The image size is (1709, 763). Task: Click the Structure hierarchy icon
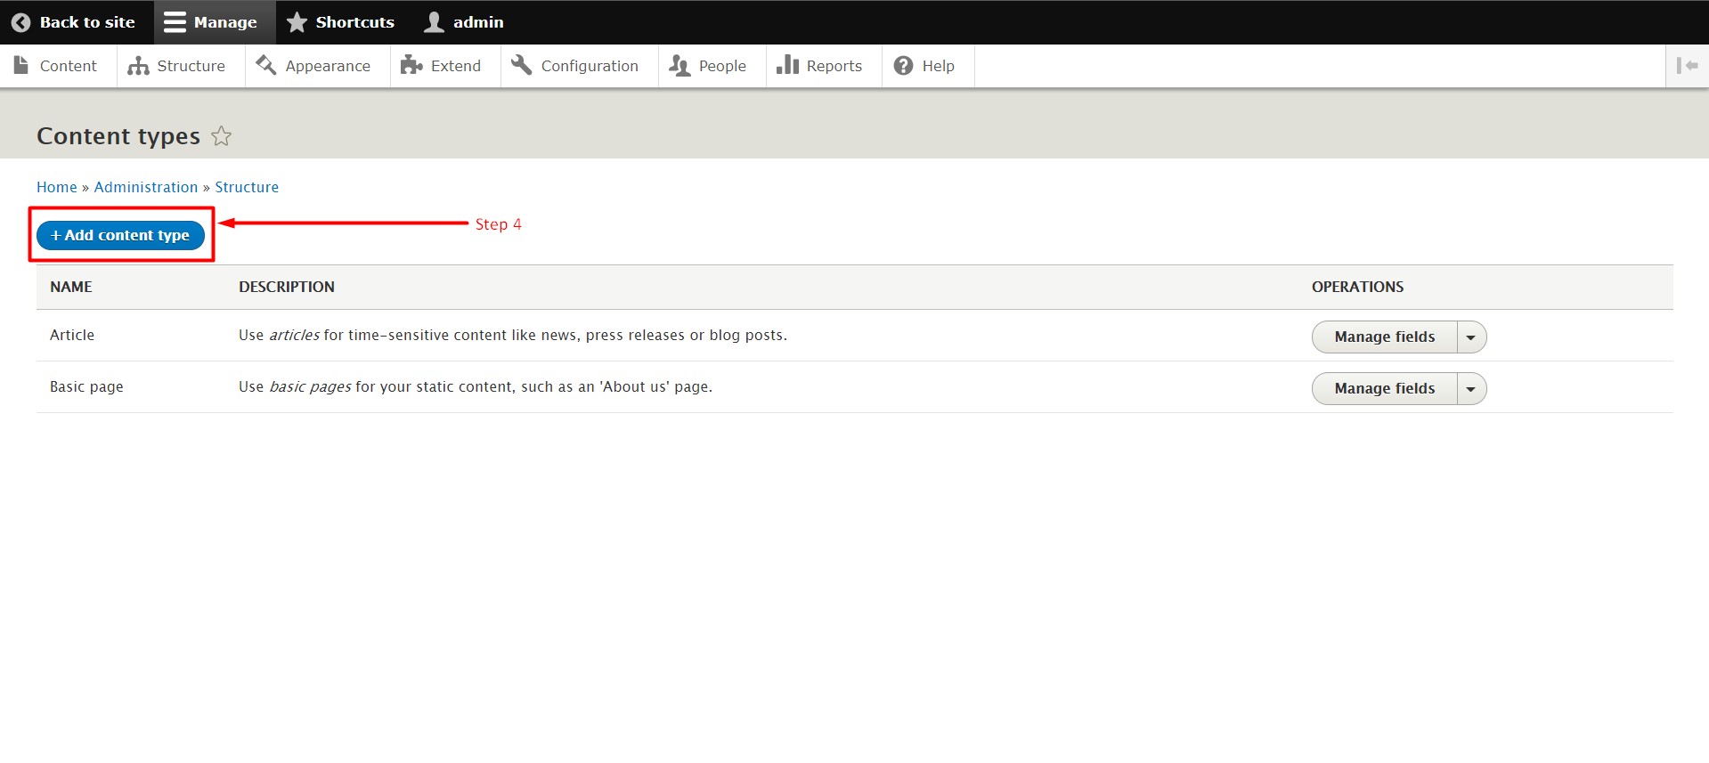coord(138,66)
